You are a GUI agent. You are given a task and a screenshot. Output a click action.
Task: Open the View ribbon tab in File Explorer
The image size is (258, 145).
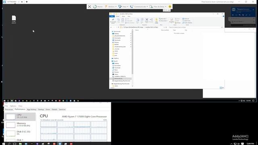pyautogui.click(x=129, y=16)
